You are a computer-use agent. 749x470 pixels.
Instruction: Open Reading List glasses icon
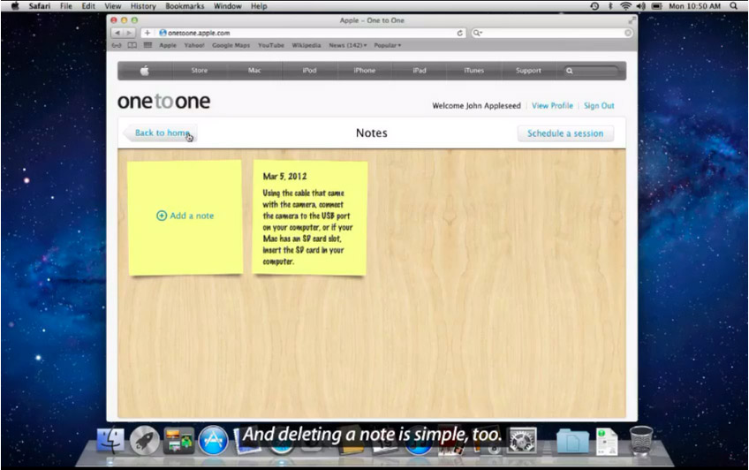tap(117, 45)
